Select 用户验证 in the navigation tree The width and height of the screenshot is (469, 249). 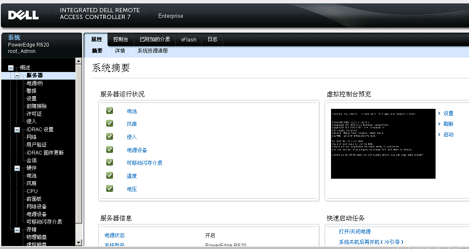click(36, 145)
